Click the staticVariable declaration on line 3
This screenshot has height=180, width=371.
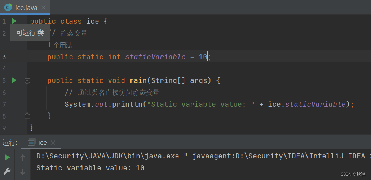coord(155,57)
